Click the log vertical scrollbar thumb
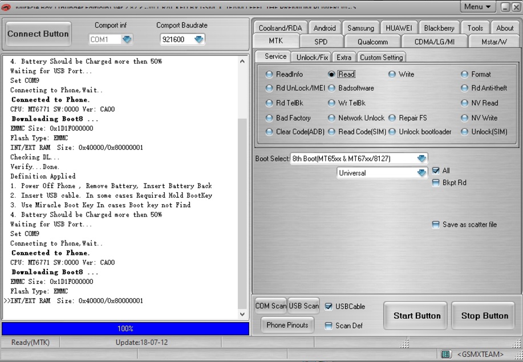 pos(242,213)
